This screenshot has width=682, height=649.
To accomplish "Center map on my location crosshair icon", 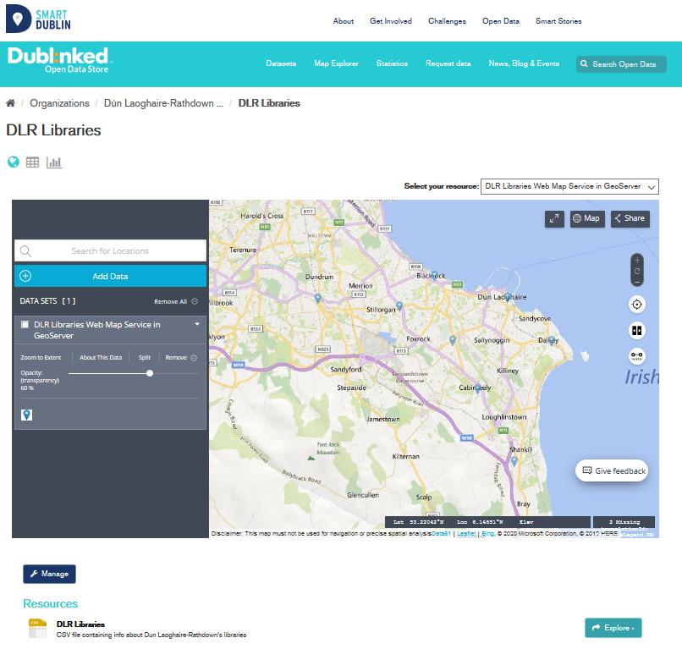I will click(637, 305).
